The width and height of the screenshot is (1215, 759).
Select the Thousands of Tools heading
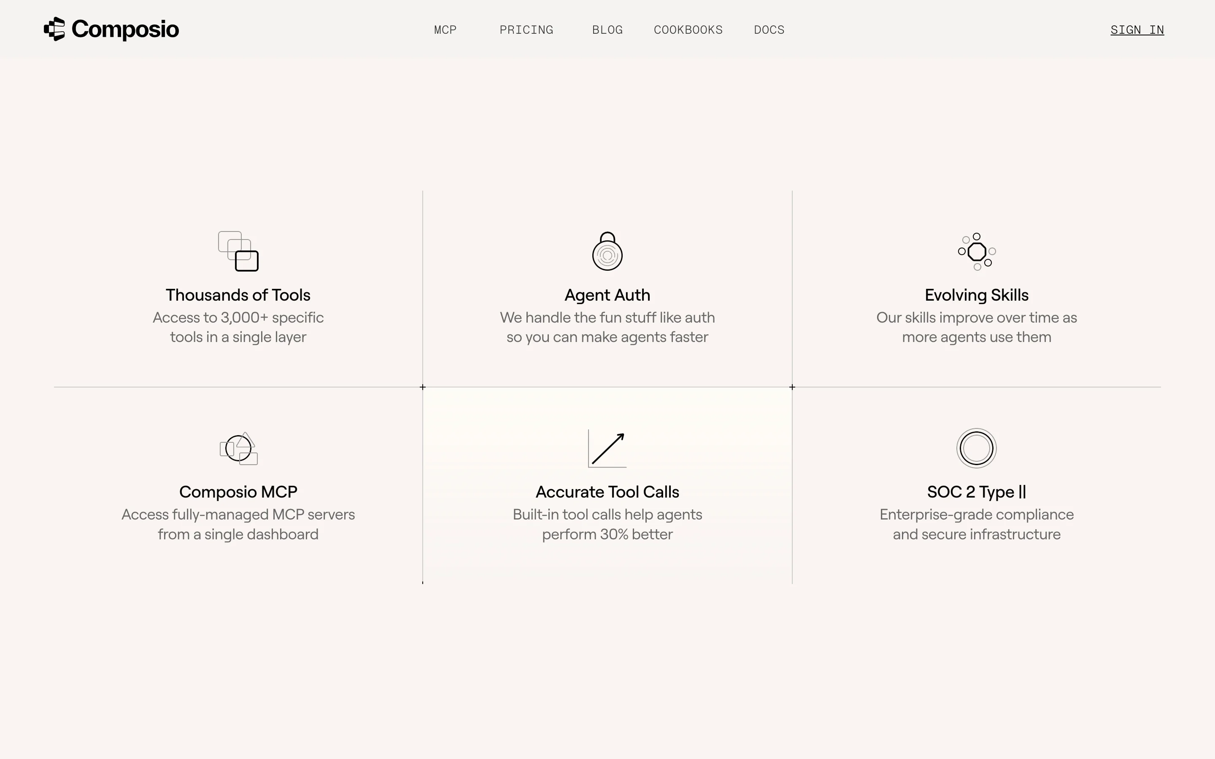[x=238, y=295]
